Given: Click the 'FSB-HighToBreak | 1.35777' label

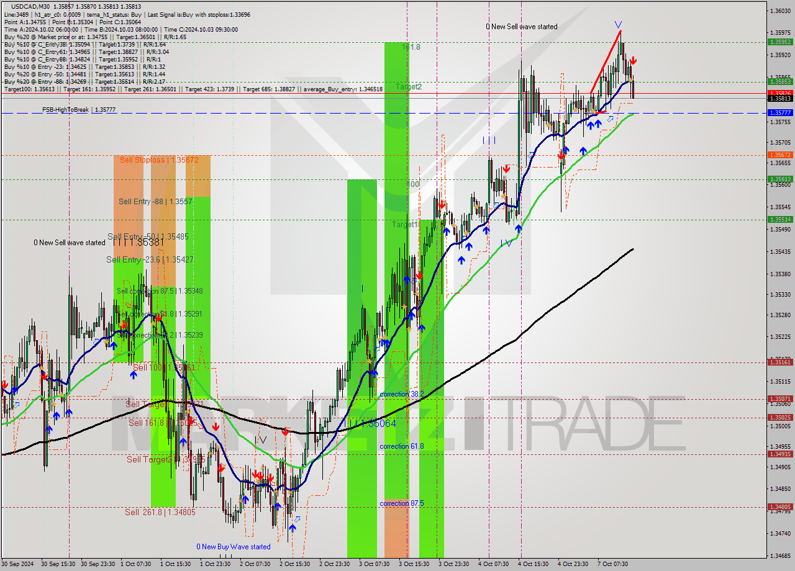Looking at the screenshot, I should click(x=79, y=110).
